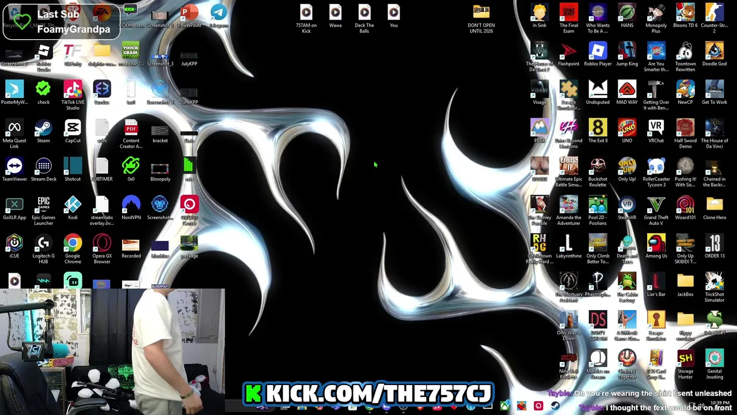
Task: Launch Jump King game
Action: [x=627, y=55]
